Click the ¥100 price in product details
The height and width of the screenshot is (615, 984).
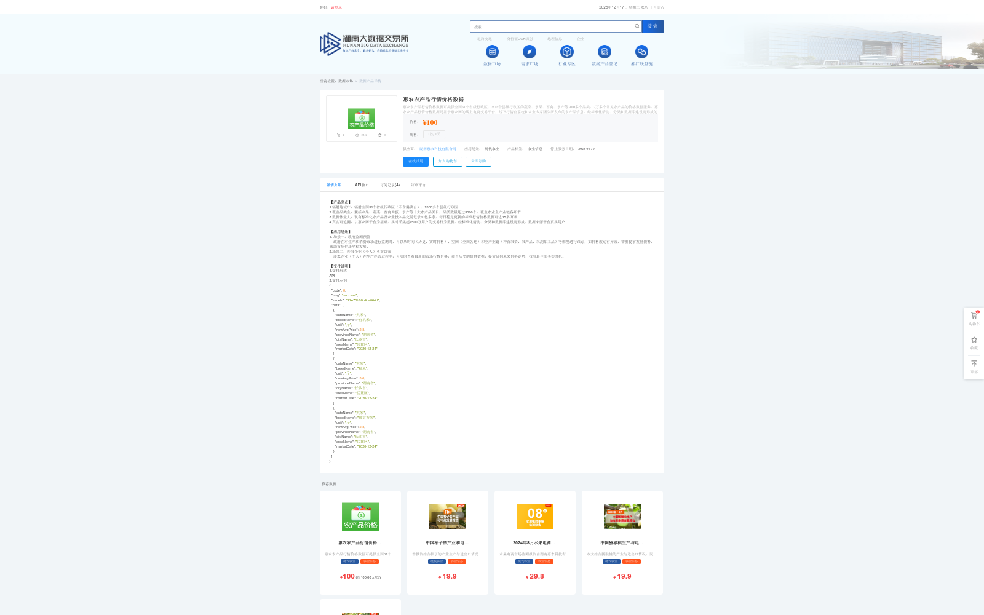click(430, 122)
